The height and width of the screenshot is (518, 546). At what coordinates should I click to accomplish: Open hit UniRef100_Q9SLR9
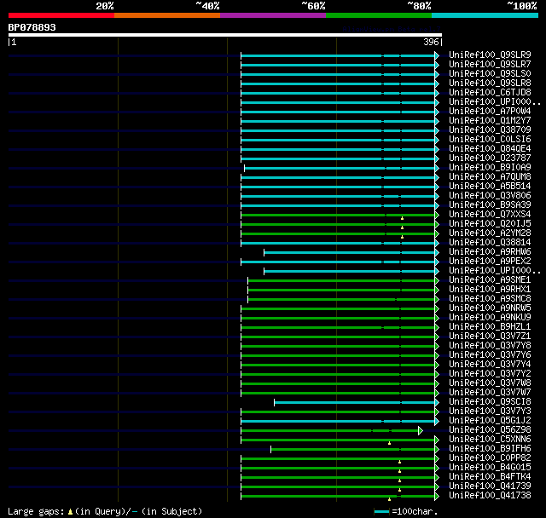coord(490,55)
